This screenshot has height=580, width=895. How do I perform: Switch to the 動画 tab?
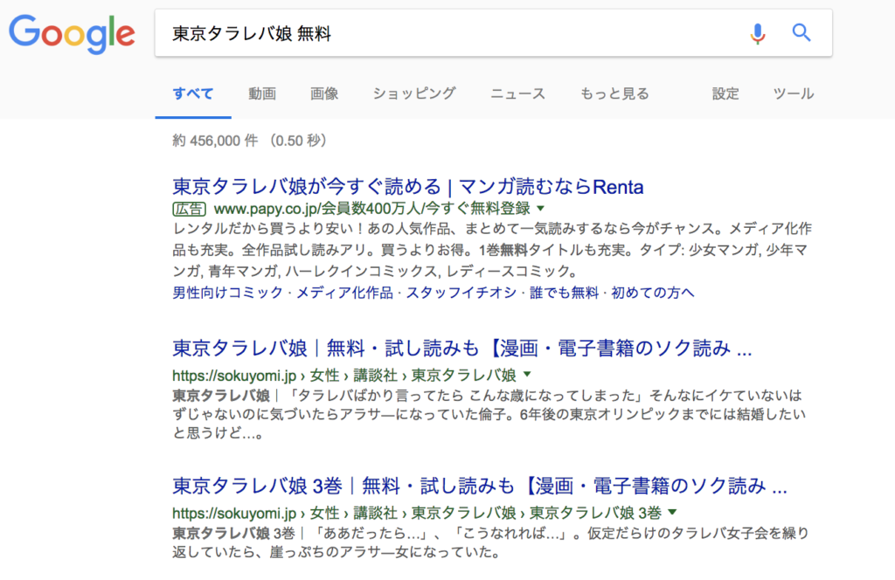point(262,93)
